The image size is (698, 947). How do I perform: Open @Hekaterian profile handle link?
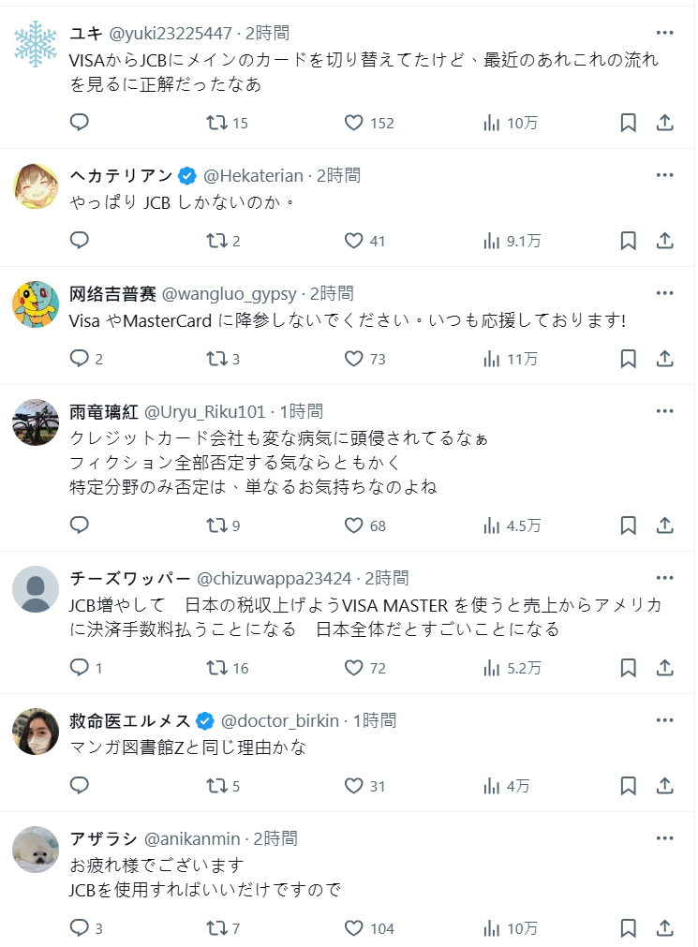coord(253,175)
